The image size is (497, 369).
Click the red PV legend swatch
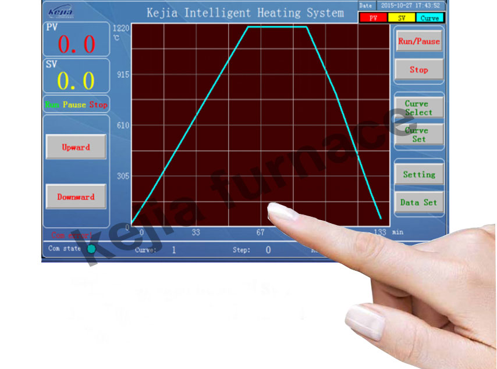[x=373, y=17]
